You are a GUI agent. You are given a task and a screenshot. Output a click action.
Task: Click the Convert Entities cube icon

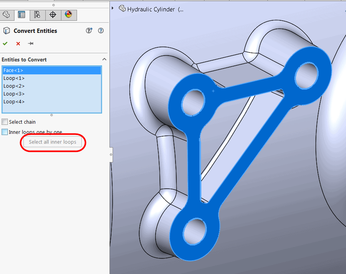point(6,31)
